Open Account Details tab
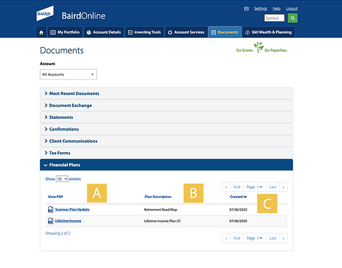342x268 pixels. 104,32
